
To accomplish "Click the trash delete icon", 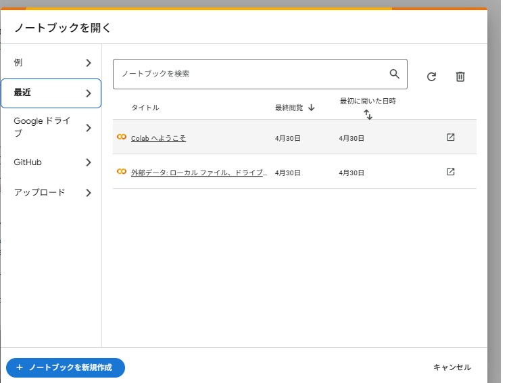I will 460,76.
